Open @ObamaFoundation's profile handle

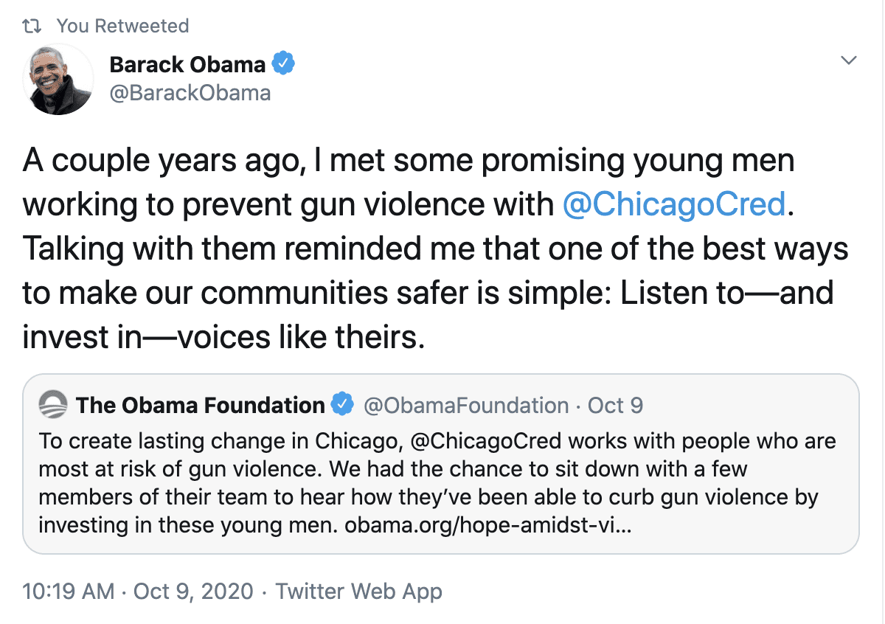coord(465,405)
